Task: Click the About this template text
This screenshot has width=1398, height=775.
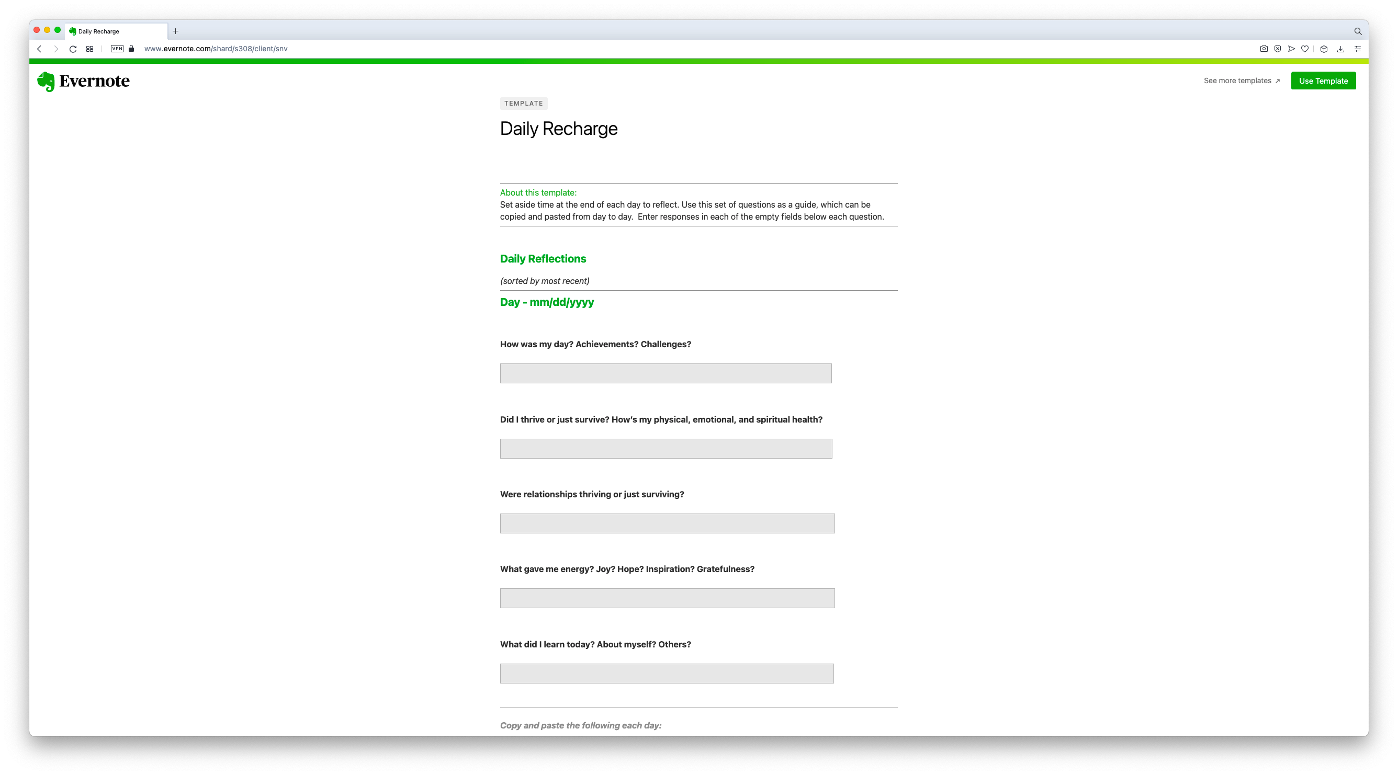Action: pyautogui.click(x=538, y=192)
